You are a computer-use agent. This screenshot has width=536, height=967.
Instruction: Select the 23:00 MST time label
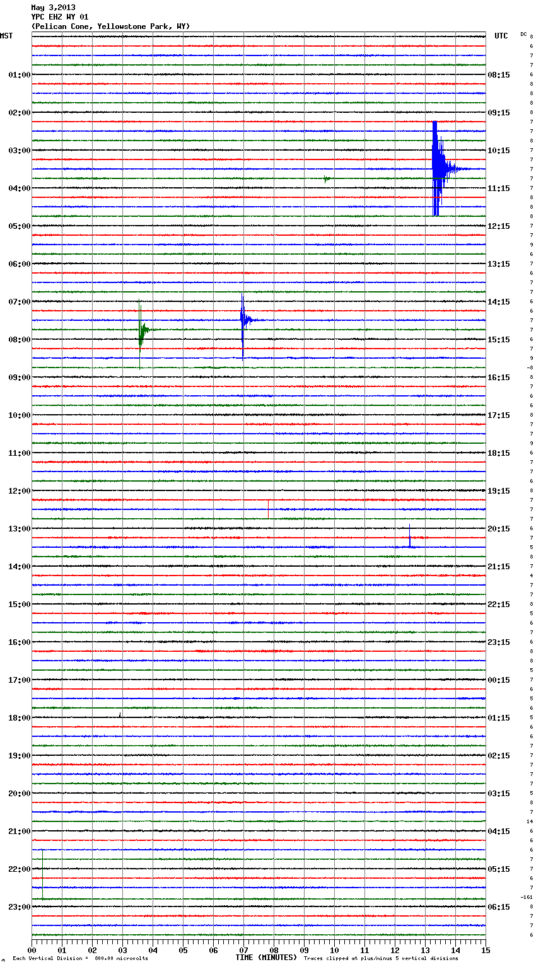[20, 907]
